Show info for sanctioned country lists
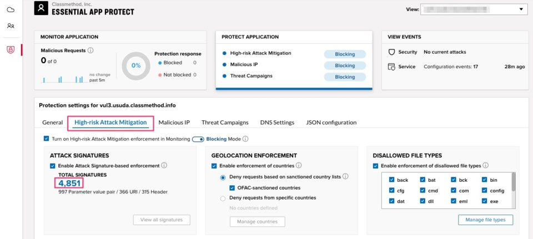Image resolution: width=533 pixels, height=239 pixels. coord(346,176)
